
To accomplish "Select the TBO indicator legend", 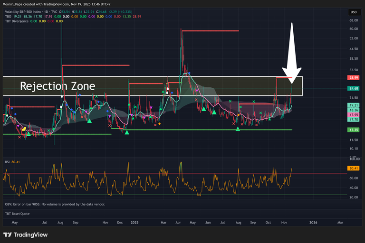I will [8, 16].
